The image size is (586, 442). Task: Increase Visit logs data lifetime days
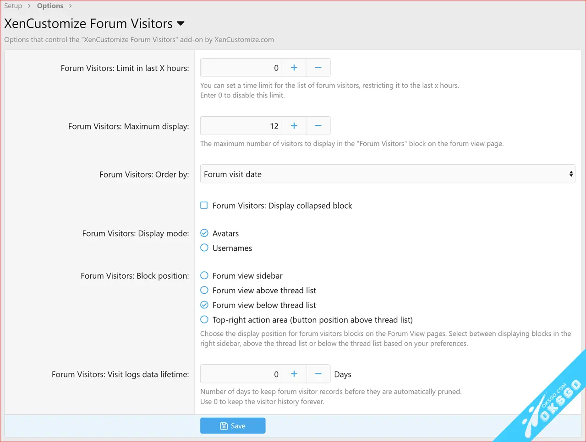[294, 374]
